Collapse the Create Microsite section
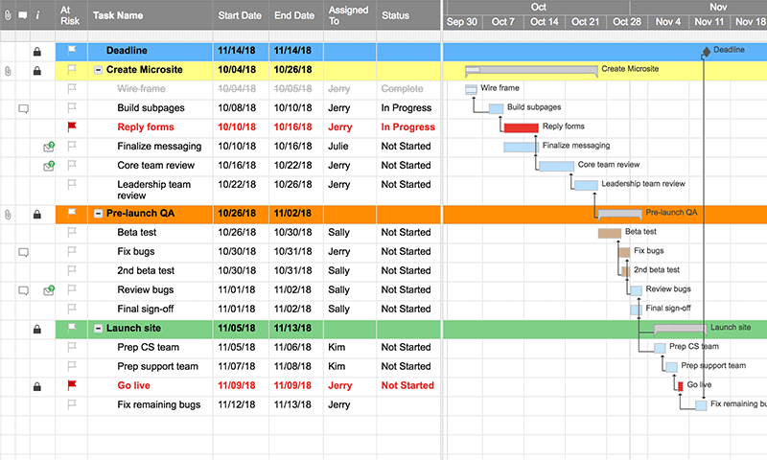This screenshot has height=460, width=767. [98, 70]
